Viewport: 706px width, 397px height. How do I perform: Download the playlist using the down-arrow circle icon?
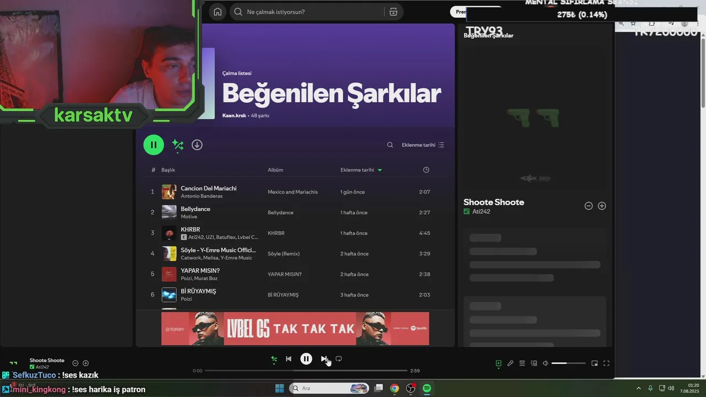[x=197, y=144]
